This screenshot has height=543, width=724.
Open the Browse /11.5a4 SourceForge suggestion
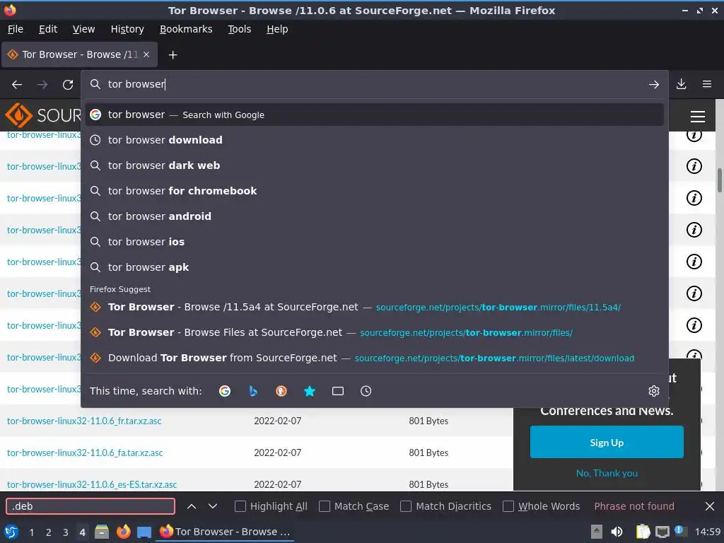[375, 307]
